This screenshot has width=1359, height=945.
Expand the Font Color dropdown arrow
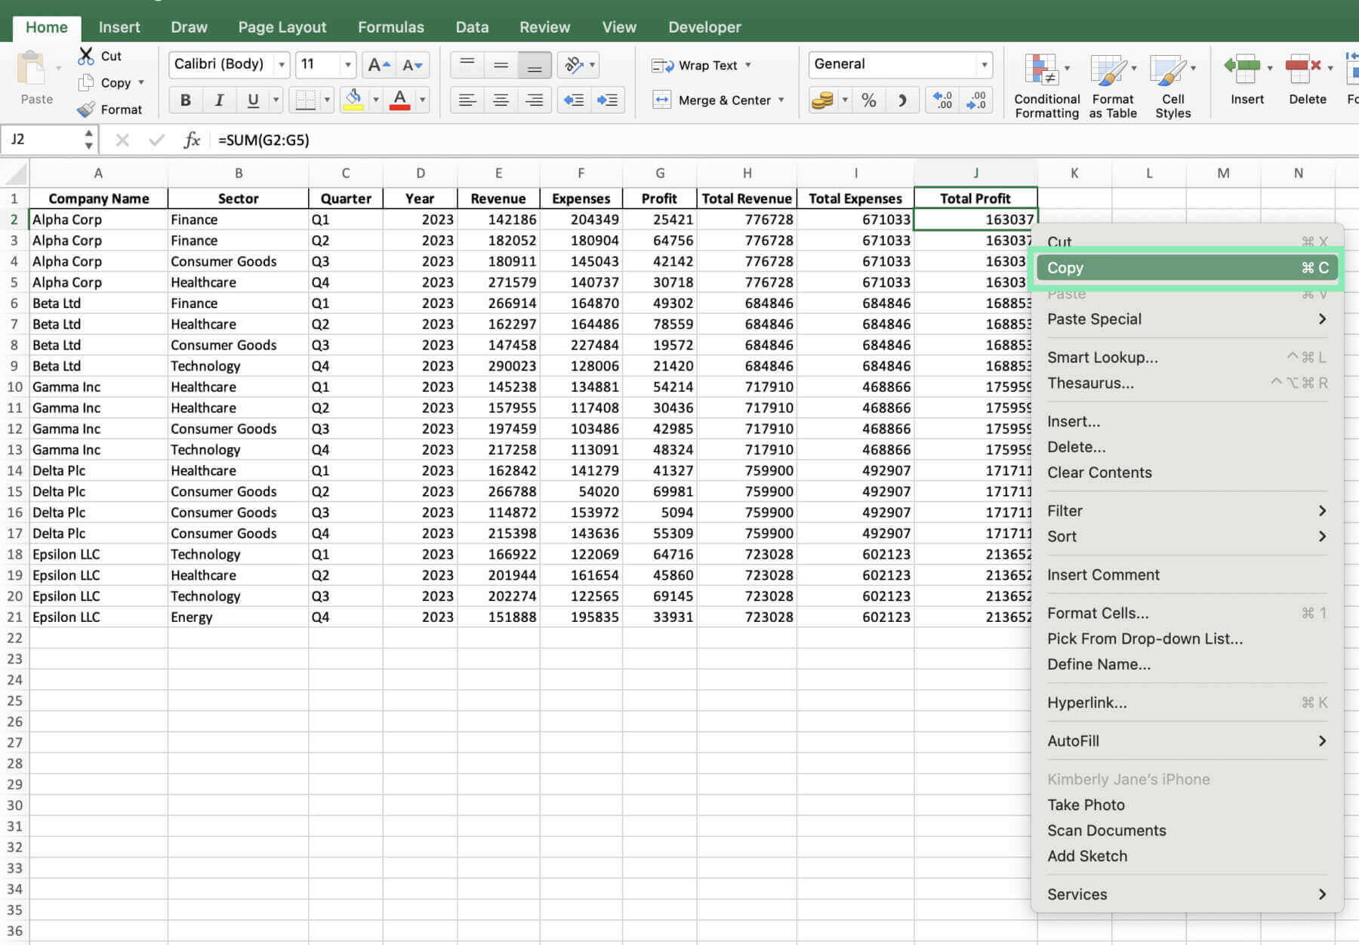click(x=422, y=100)
